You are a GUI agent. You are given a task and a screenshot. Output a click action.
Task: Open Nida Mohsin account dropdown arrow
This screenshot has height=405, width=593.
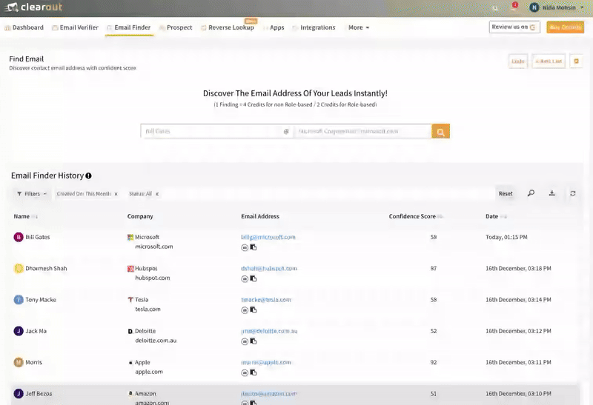click(x=582, y=7)
